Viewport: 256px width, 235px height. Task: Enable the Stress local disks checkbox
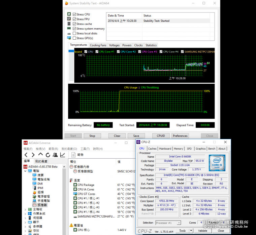(74, 33)
